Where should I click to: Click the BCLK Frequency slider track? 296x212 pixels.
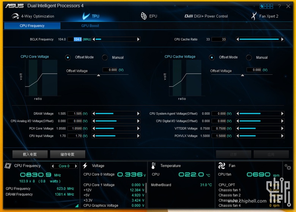tap(116, 39)
